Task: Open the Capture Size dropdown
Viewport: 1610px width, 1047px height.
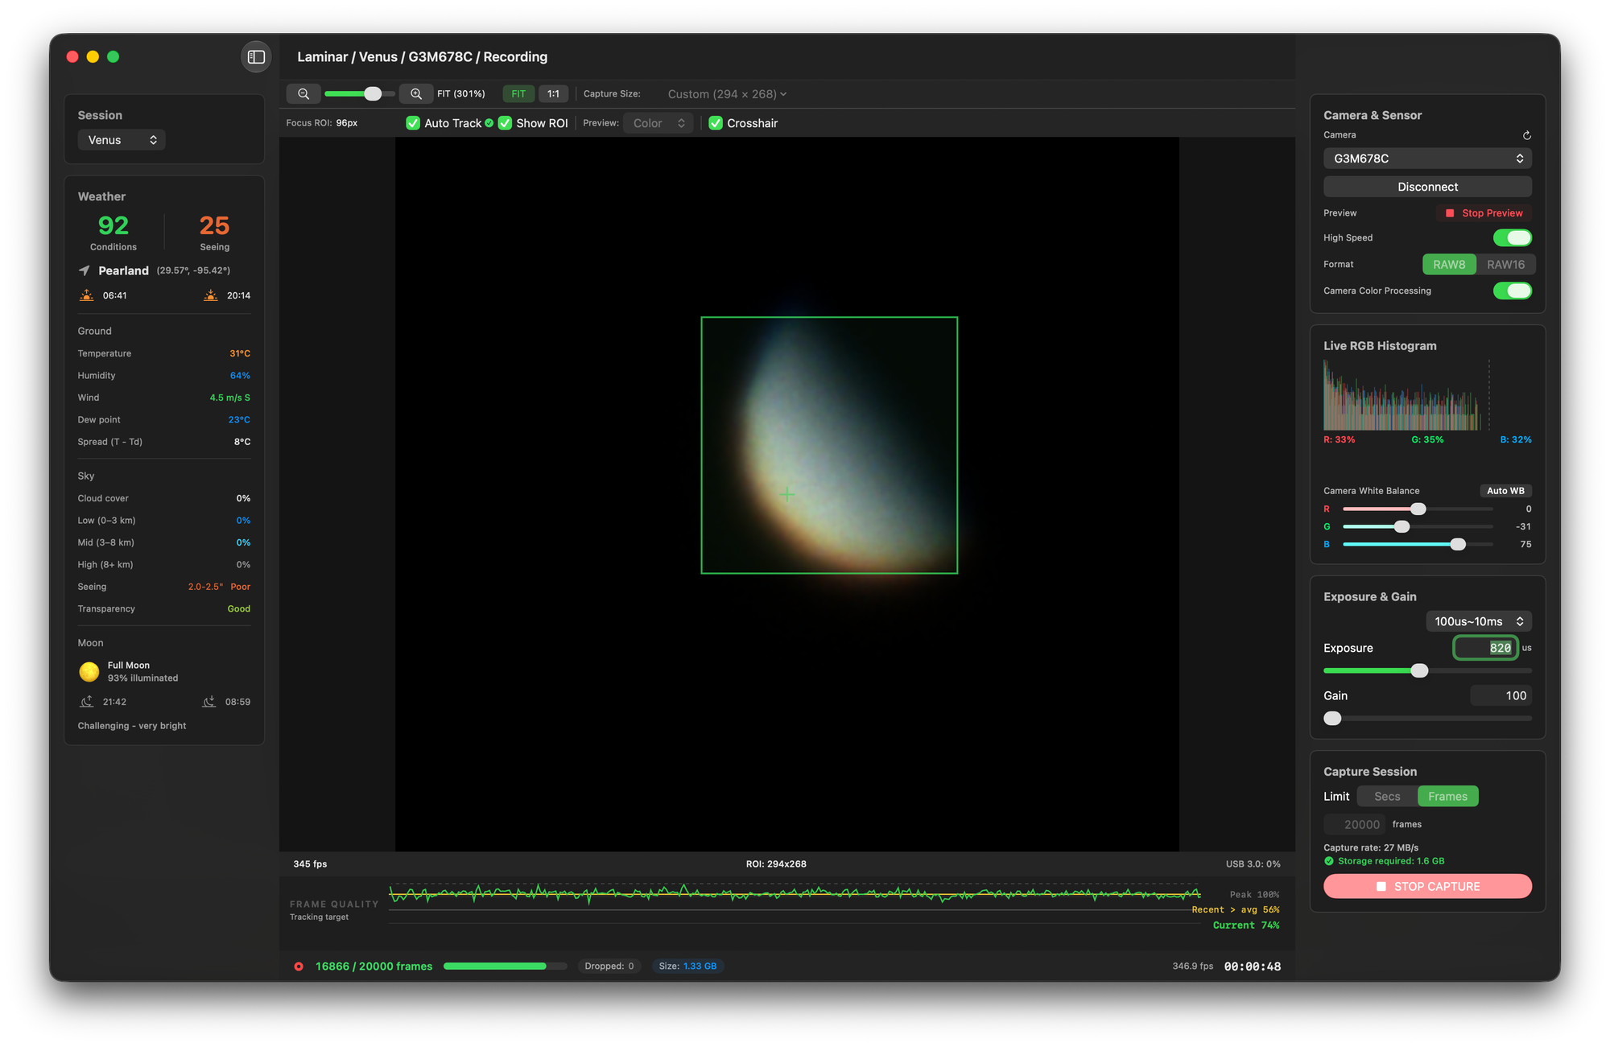Action: tap(727, 94)
